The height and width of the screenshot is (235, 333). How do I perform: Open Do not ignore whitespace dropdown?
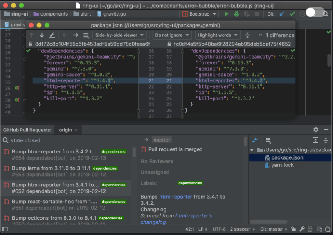click(x=172, y=35)
